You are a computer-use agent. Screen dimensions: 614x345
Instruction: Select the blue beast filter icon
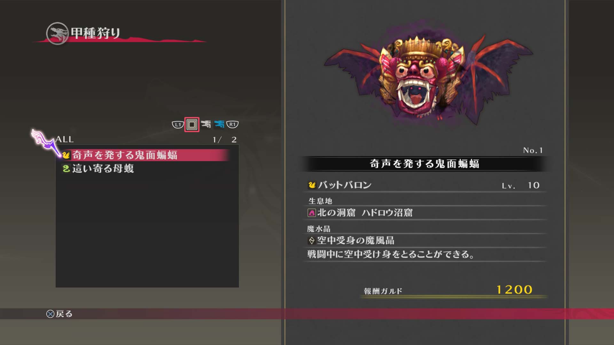[x=219, y=124]
